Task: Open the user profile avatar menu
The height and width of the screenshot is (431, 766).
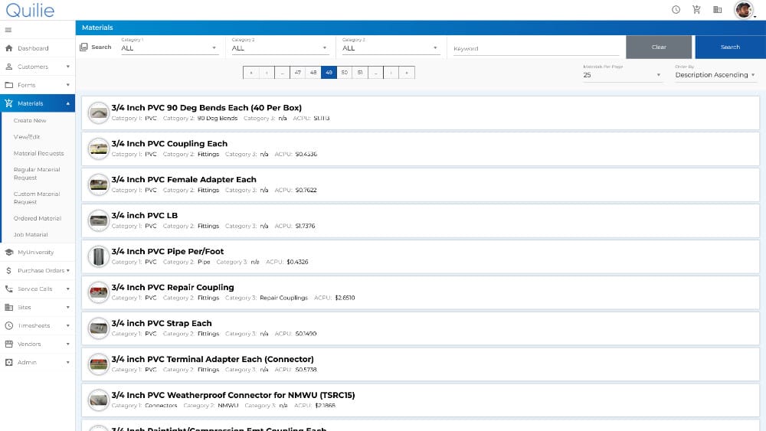Action: tap(744, 10)
